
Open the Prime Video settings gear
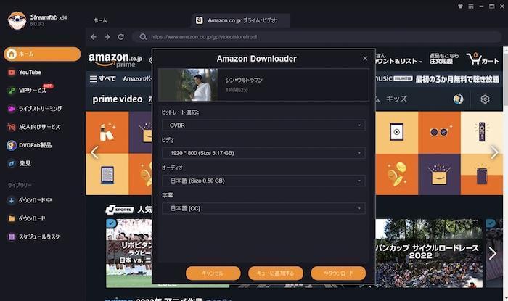coord(485,99)
